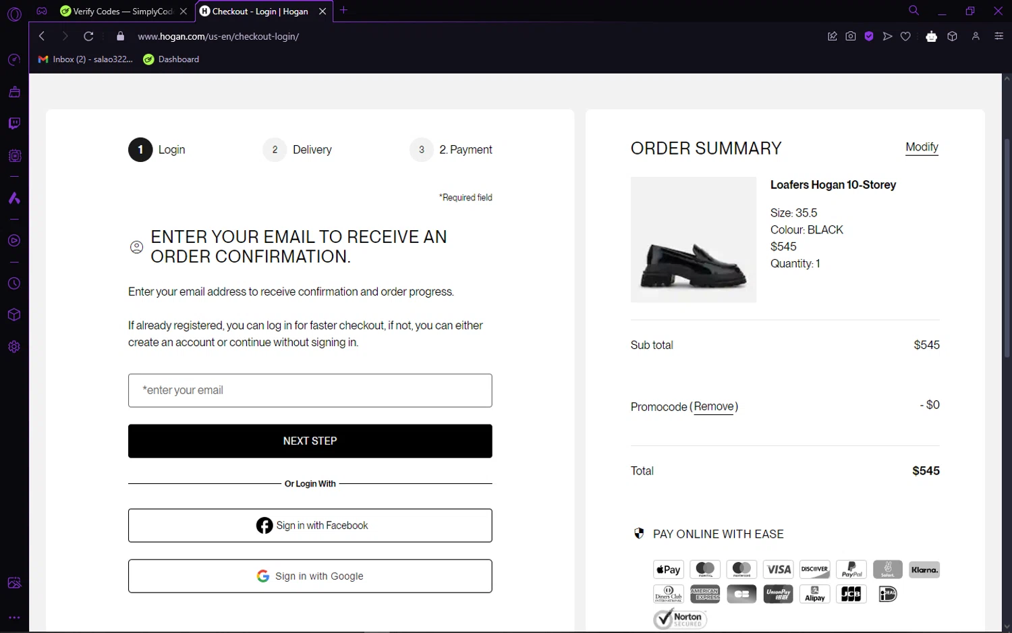Image resolution: width=1012 pixels, height=633 pixels.
Task: Remove the promocode link
Action: tap(714, 407)
